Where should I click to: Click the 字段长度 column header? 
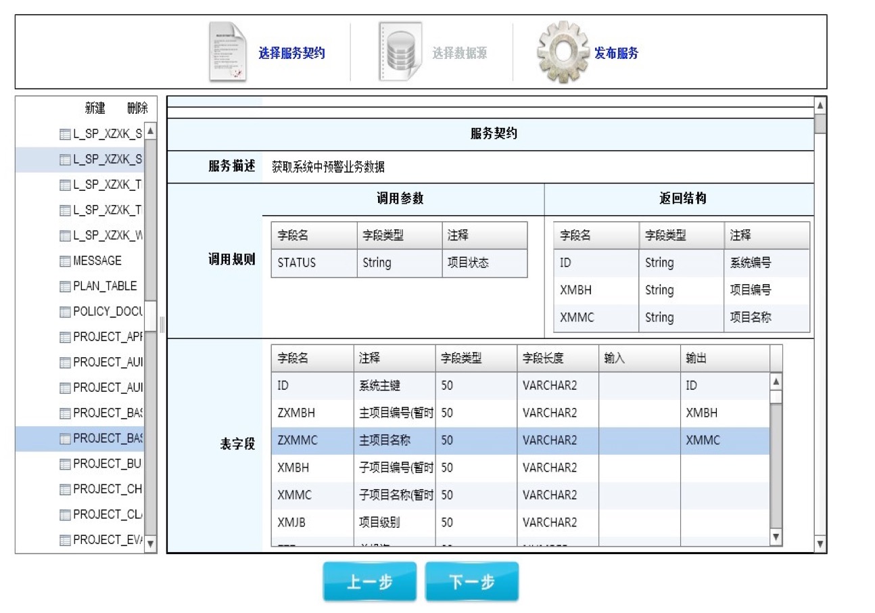tap(558, 359)
